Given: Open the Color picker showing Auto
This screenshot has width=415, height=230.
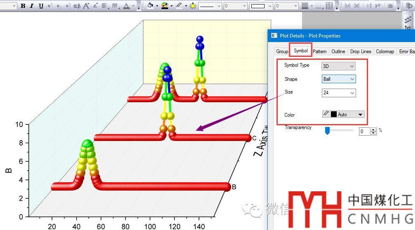Looking at the screenshot, I should (343, 115).
